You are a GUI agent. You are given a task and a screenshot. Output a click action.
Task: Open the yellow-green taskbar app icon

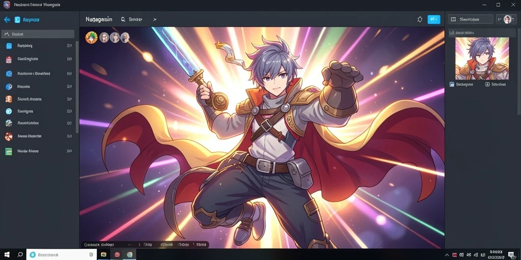click(103, 254)
